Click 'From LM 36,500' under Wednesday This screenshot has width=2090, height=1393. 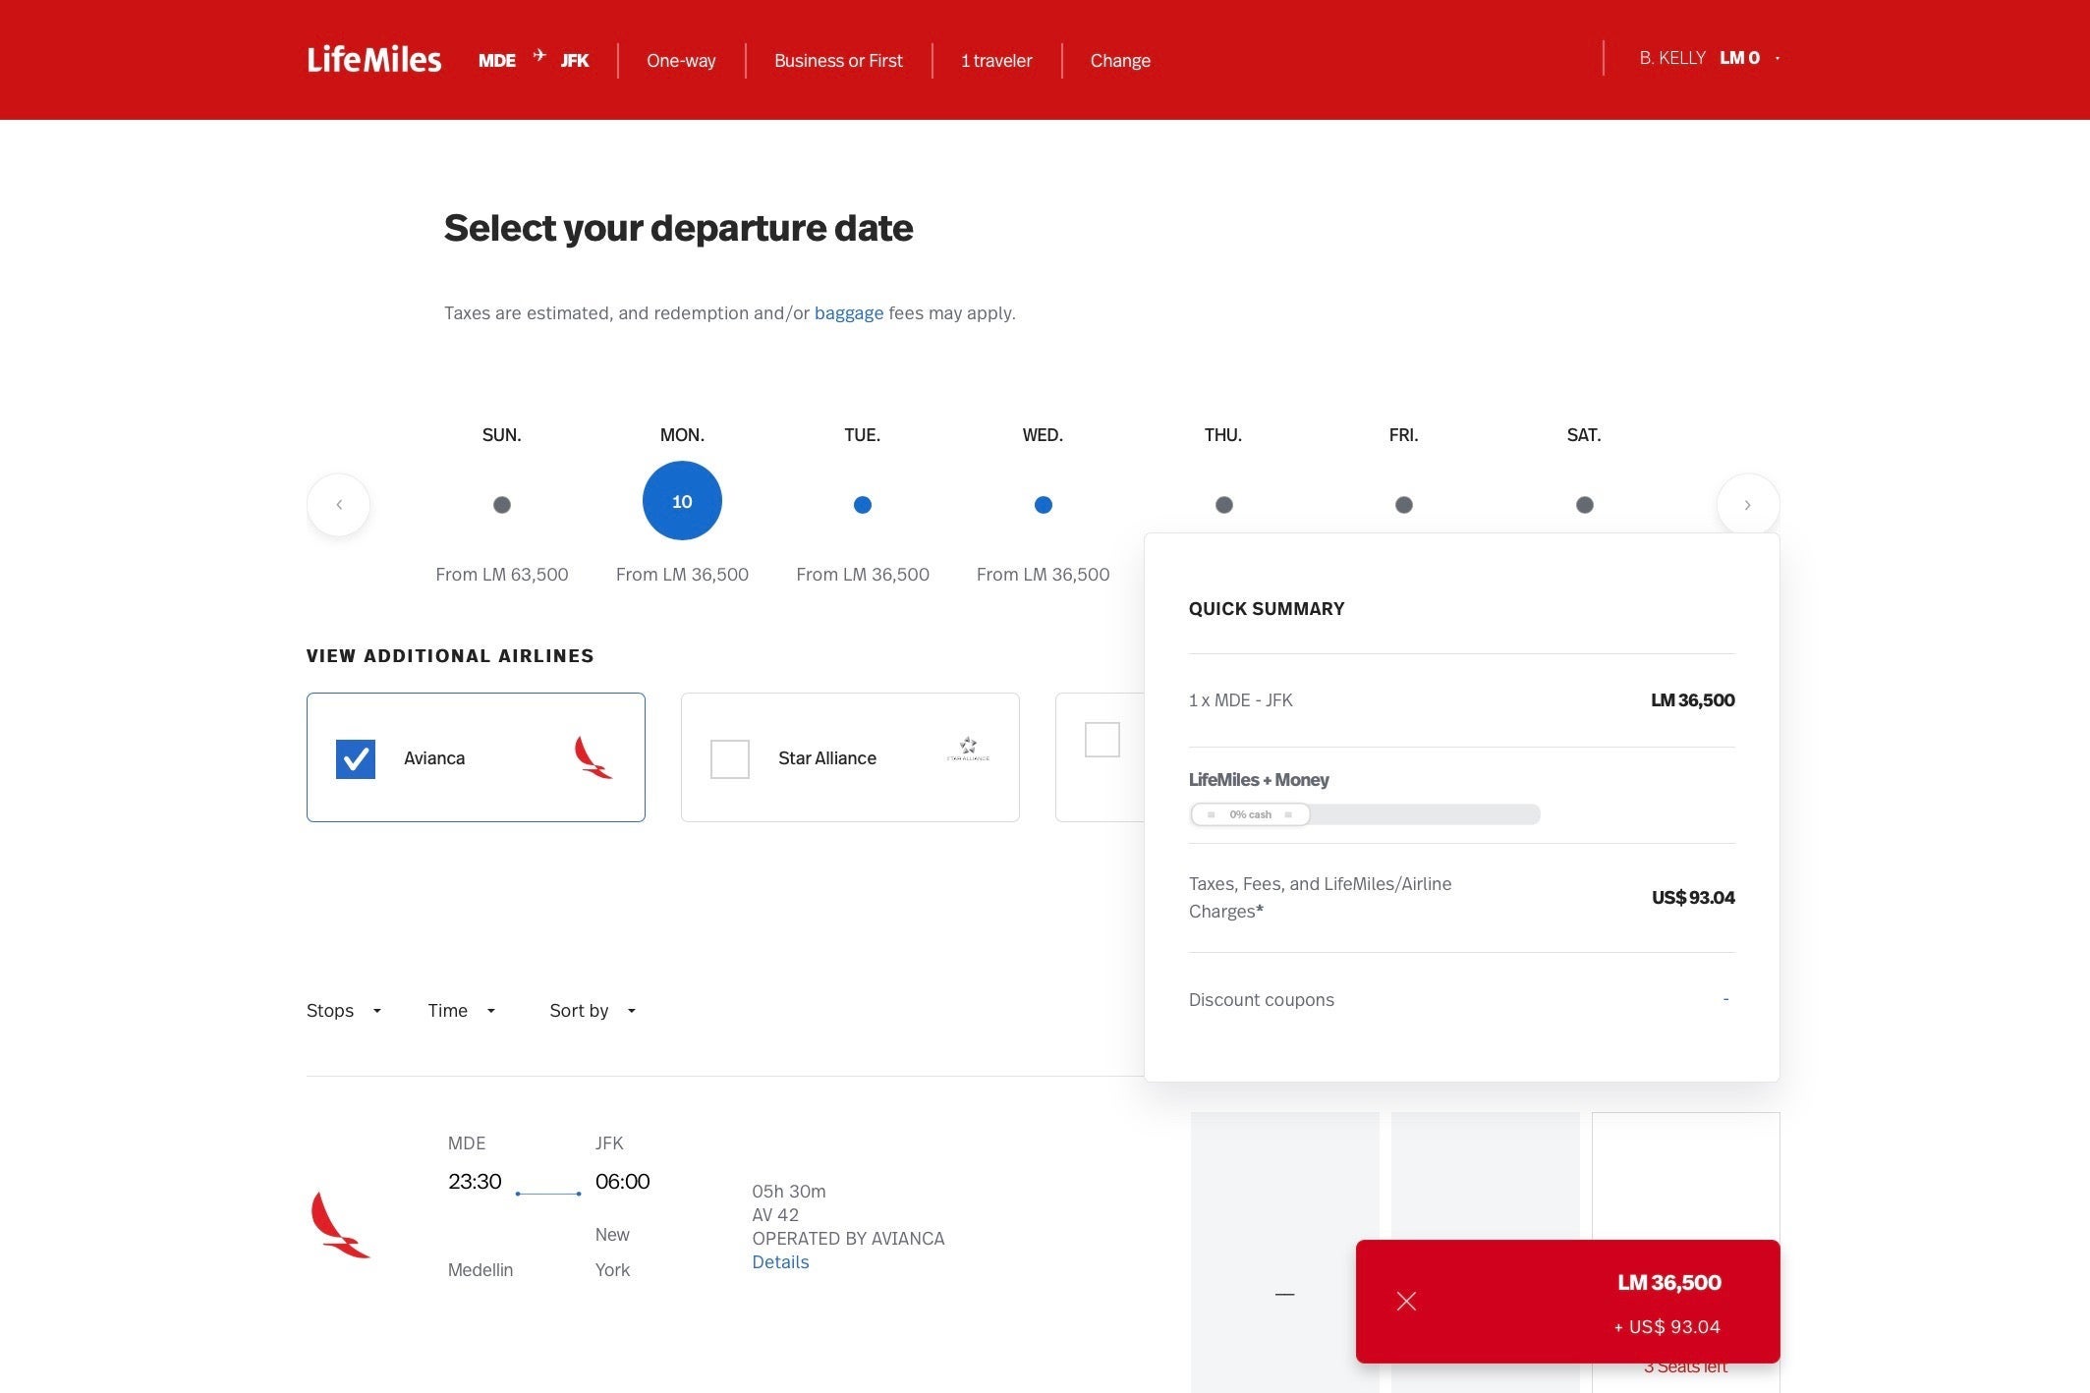1043,575
